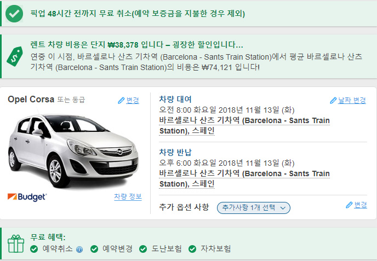377x261 pixels.
Task: Click the 차량 반납 heading
Action: (x=175, y=152)
